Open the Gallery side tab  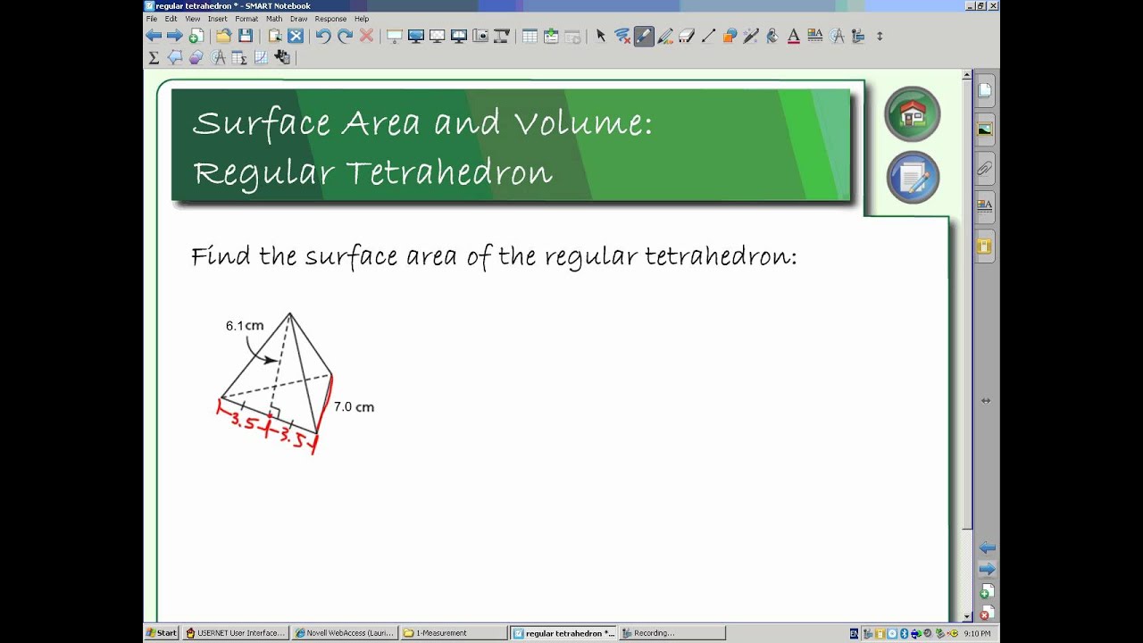pos(985,129)
